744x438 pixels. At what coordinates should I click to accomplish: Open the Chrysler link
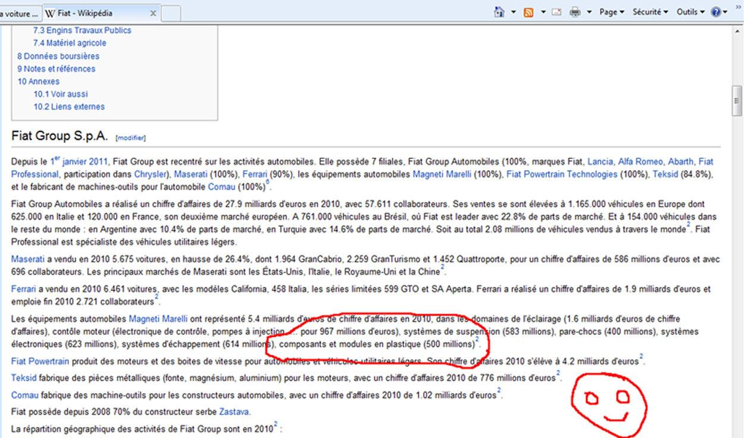(x=149, y=174)
